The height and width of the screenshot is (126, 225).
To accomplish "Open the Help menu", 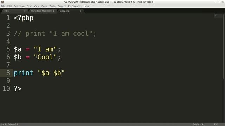I will point(86,6).
